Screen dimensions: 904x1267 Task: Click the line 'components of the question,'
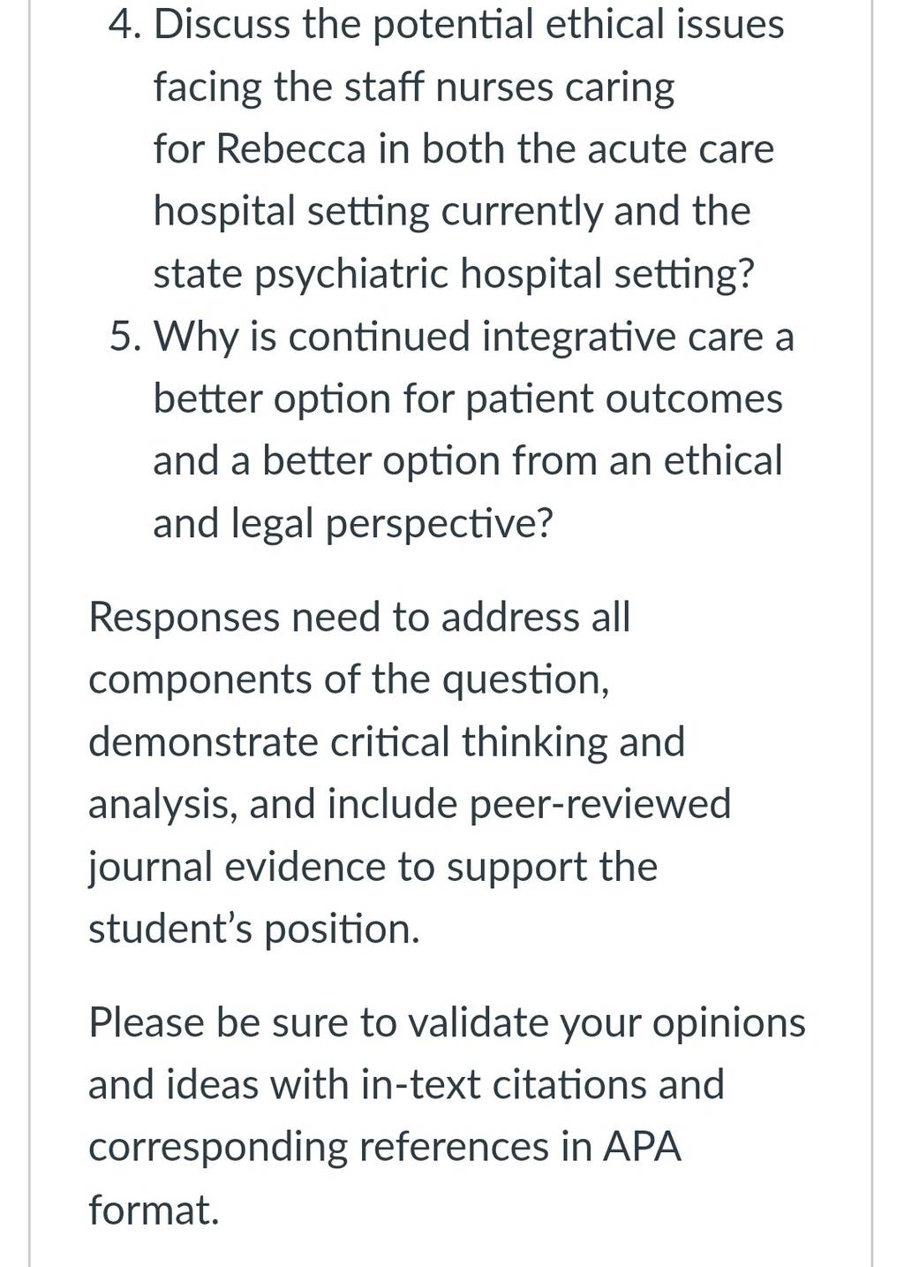click(349, 679)
